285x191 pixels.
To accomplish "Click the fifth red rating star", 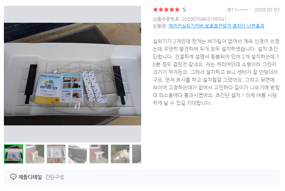I will pos(177,10).
